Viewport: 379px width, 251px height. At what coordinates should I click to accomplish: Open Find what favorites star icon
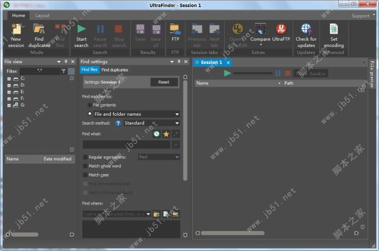(166, 134)
